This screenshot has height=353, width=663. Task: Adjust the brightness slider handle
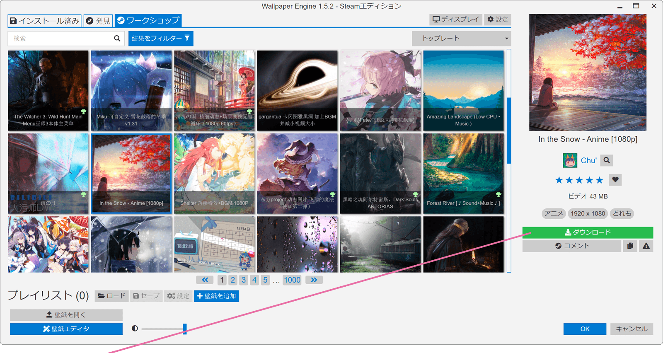185,329
